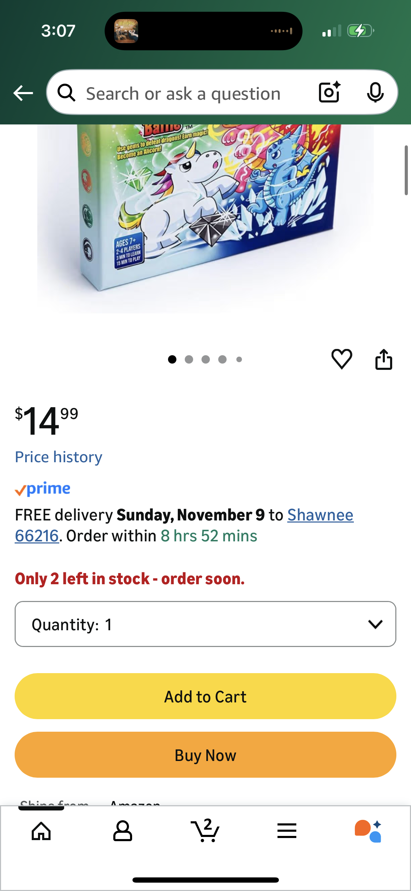Image resolution: width=411 pixels, height=891 pixels.
Task: Open the Price history link
Action: [x=59, y=457]
